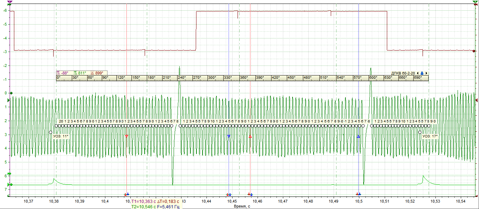Click the purple triangle marker at top-left corner

9,2
